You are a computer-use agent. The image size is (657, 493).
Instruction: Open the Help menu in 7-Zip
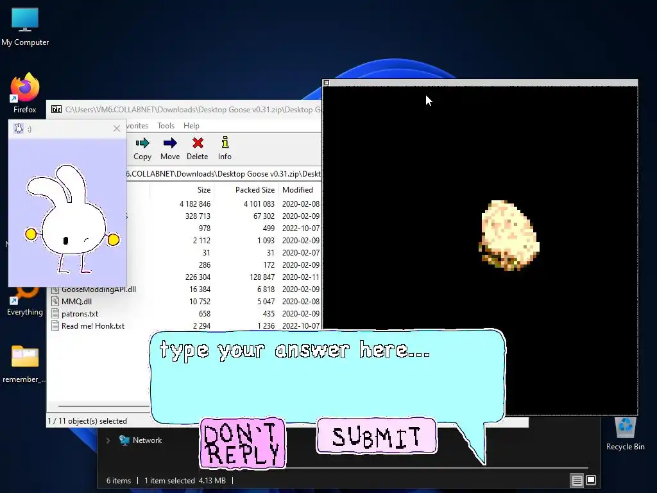(191, 126)
